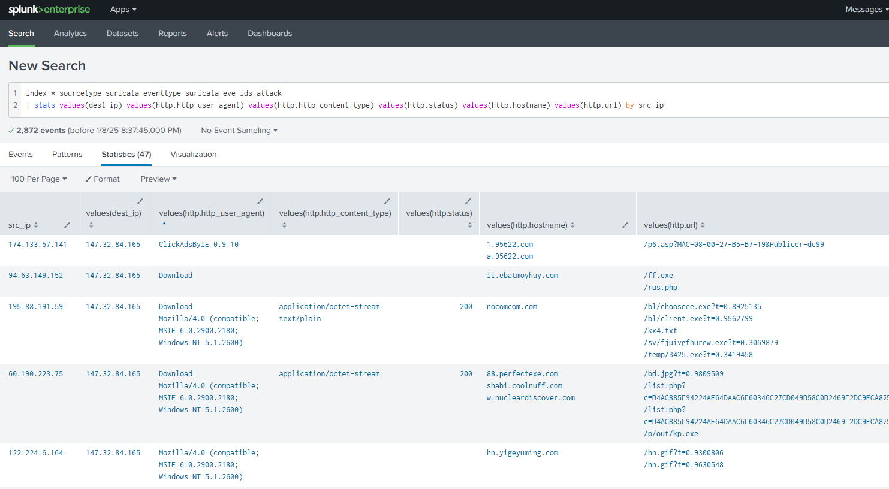The image size is (889, 489).
Task: Click the edit pencil on http.hostname column
Action: tap(625, 225)
